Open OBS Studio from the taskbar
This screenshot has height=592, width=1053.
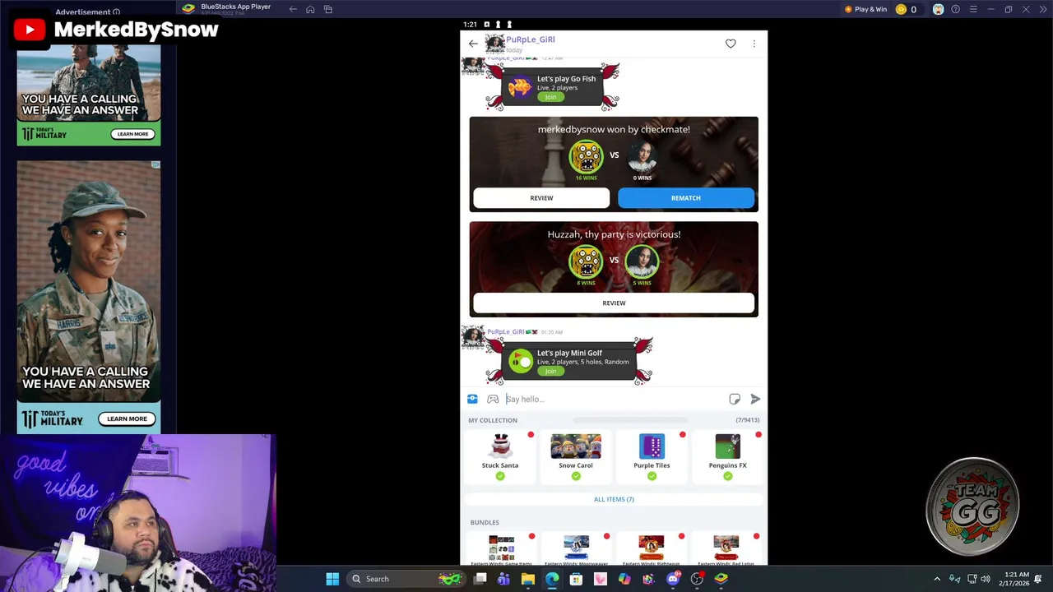coord(697,579)
